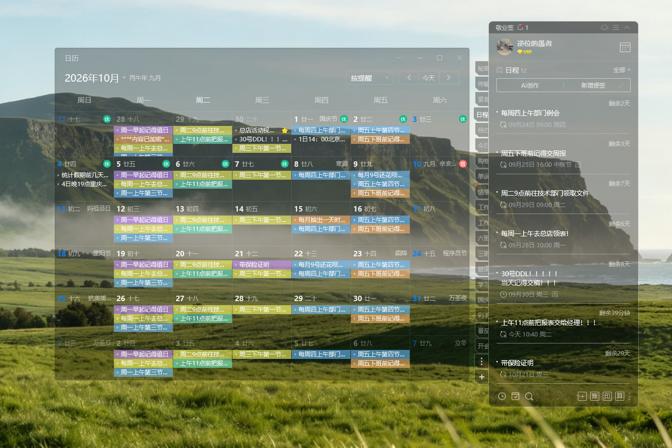Screen dimensions: 672x448
Task: Click the cloud sync icon in 敬业签
Action: coord(605,27)
